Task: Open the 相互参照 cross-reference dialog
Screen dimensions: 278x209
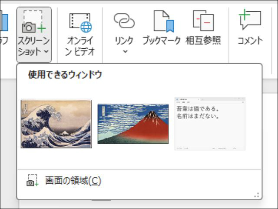Action: [x=203, y=27]
